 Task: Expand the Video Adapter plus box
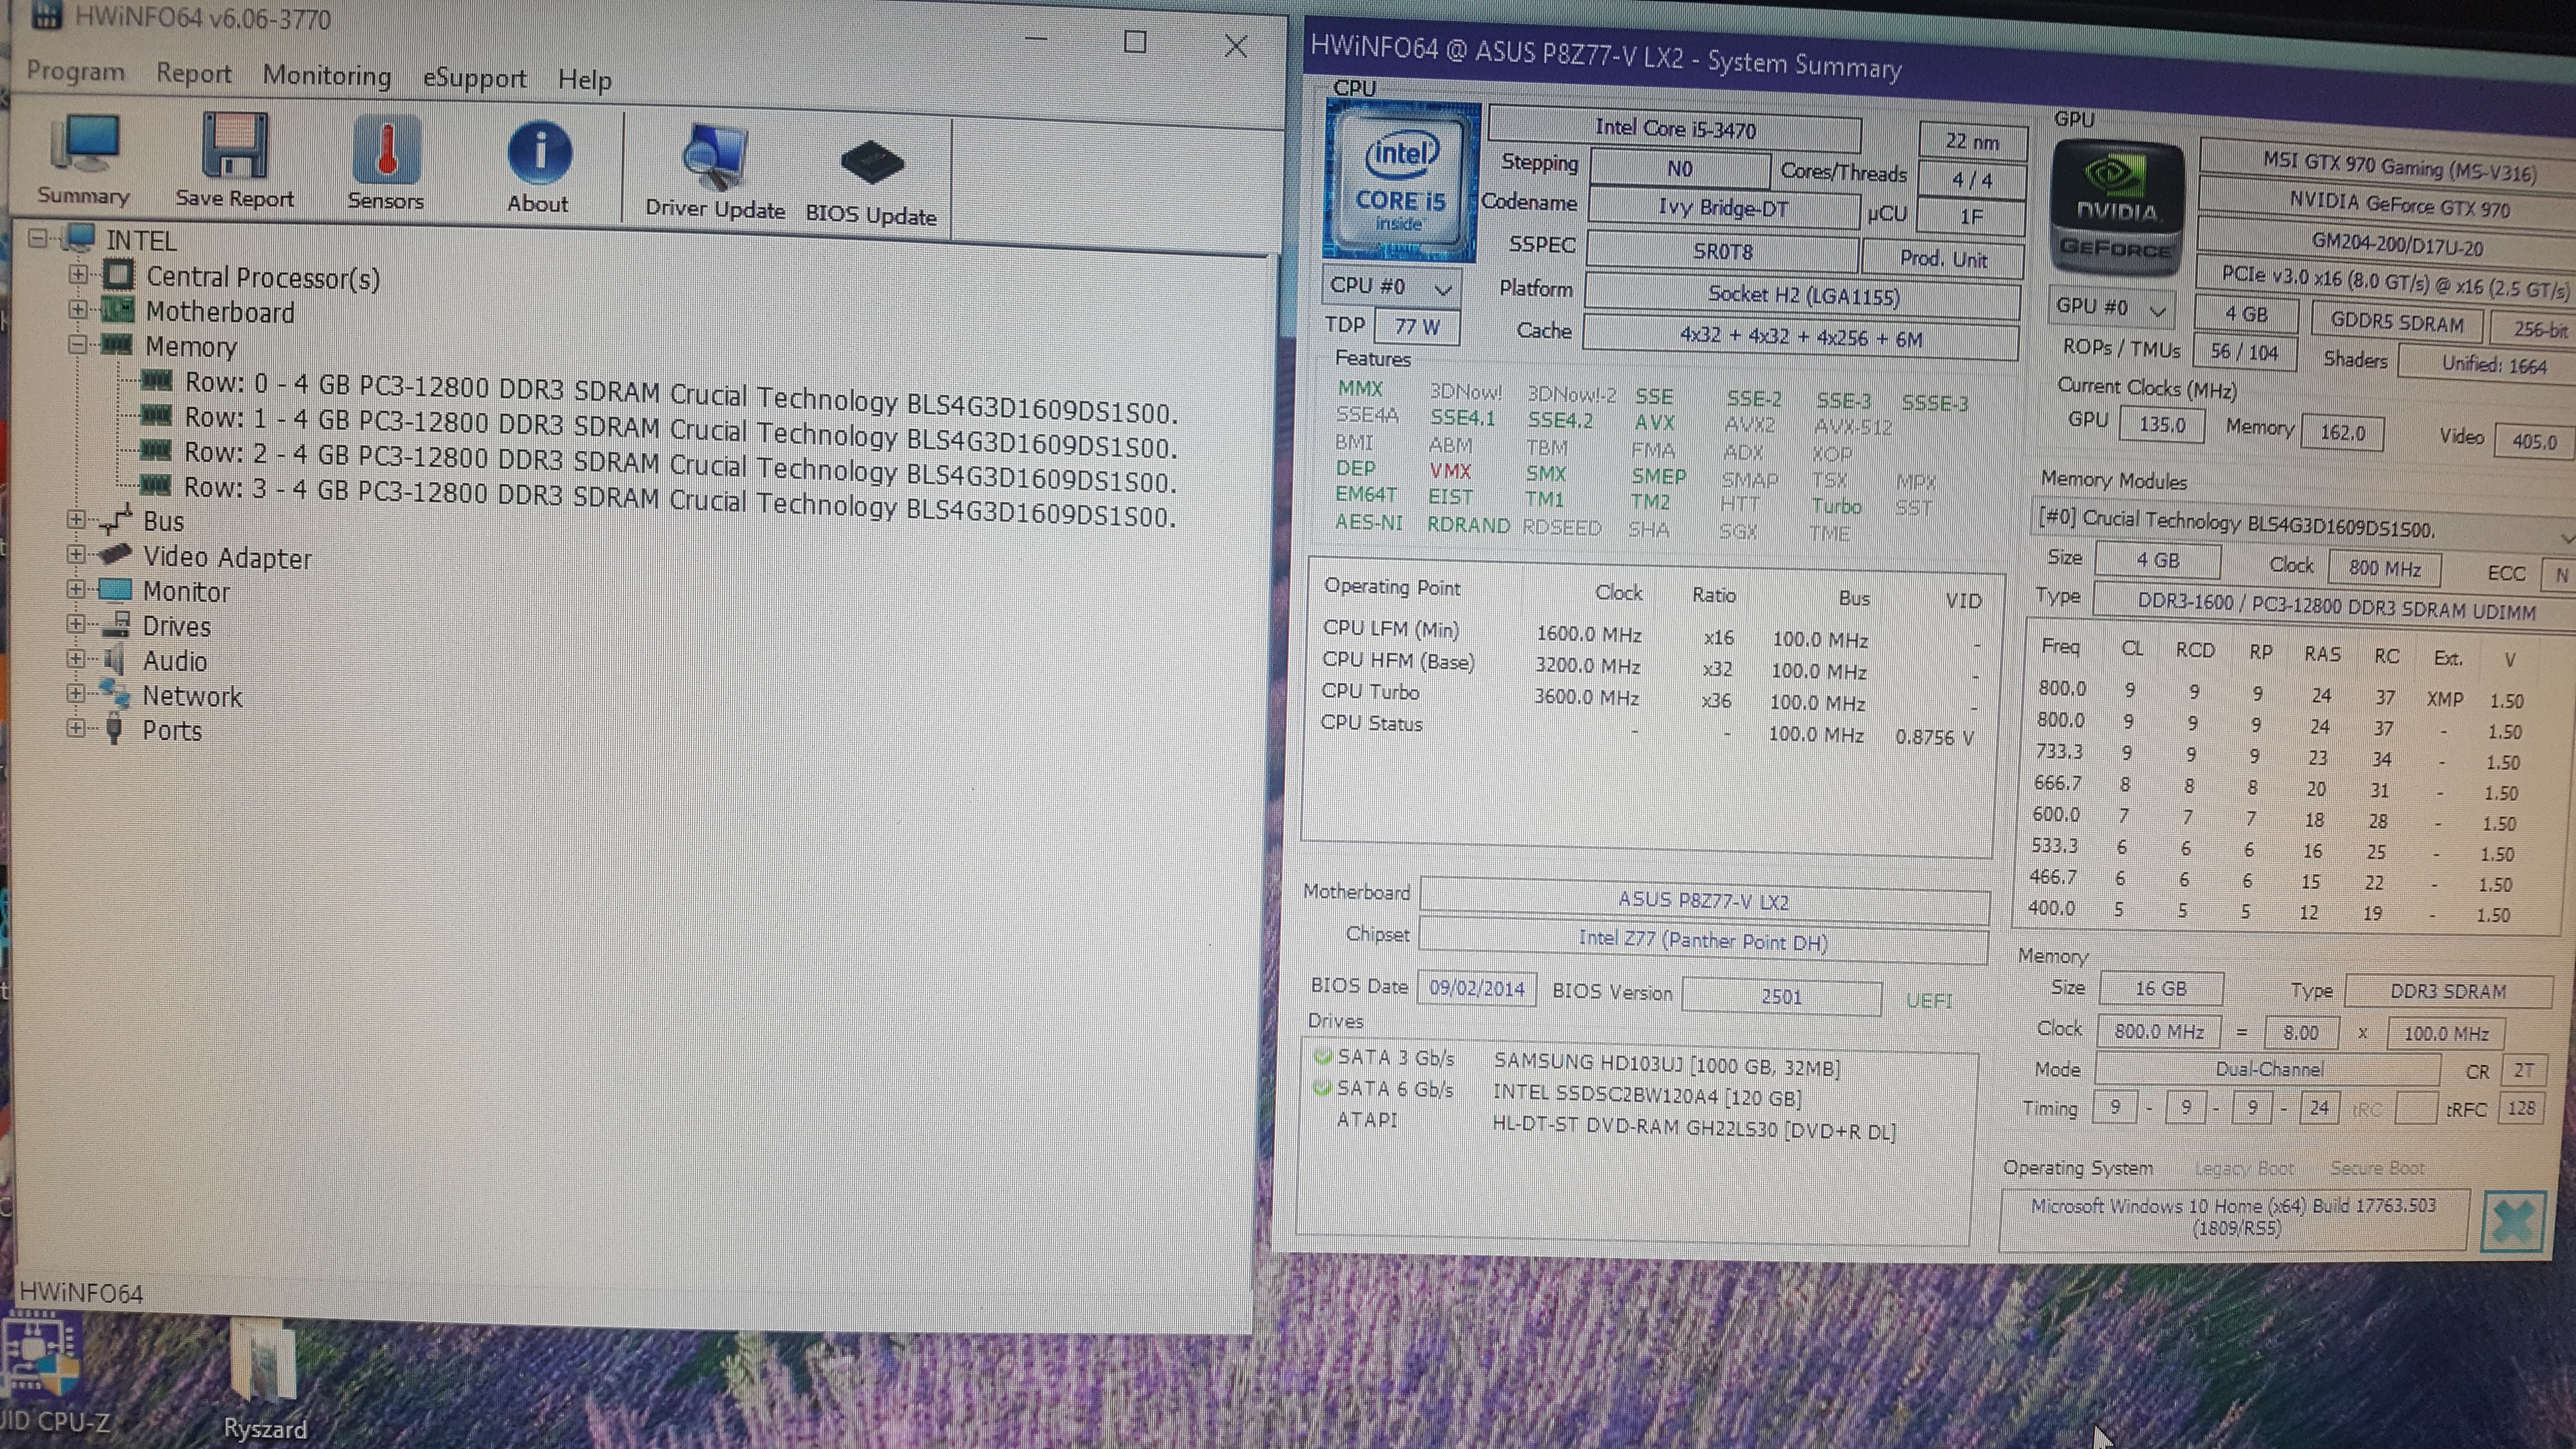[76, 554]
